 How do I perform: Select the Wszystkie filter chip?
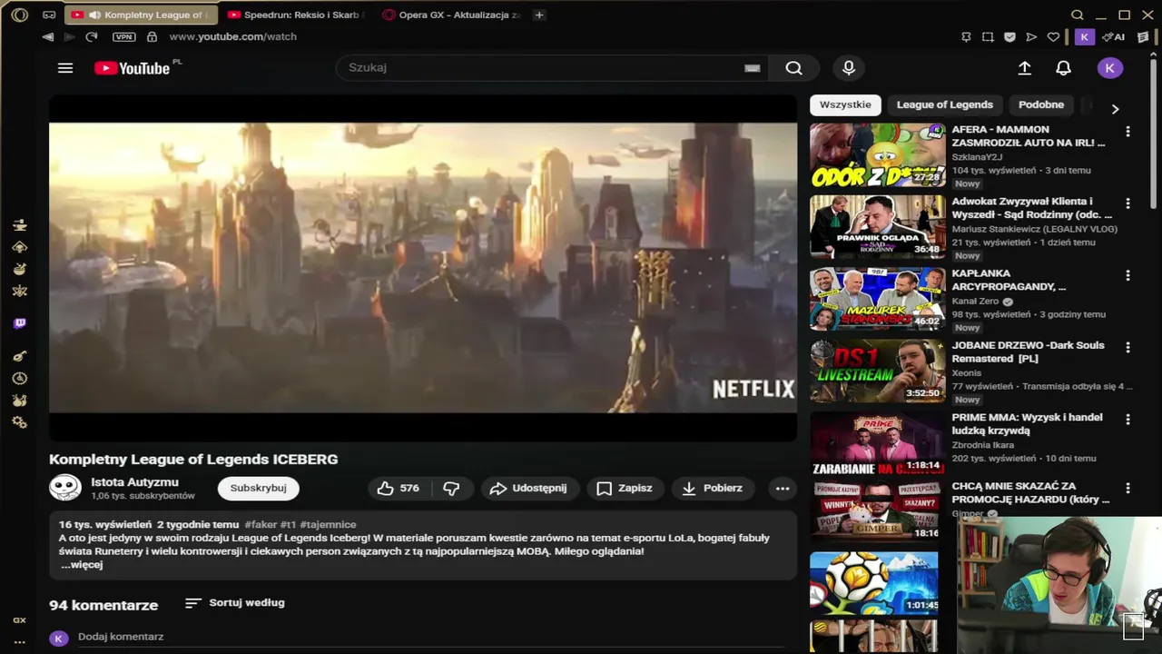click(845, 104)
